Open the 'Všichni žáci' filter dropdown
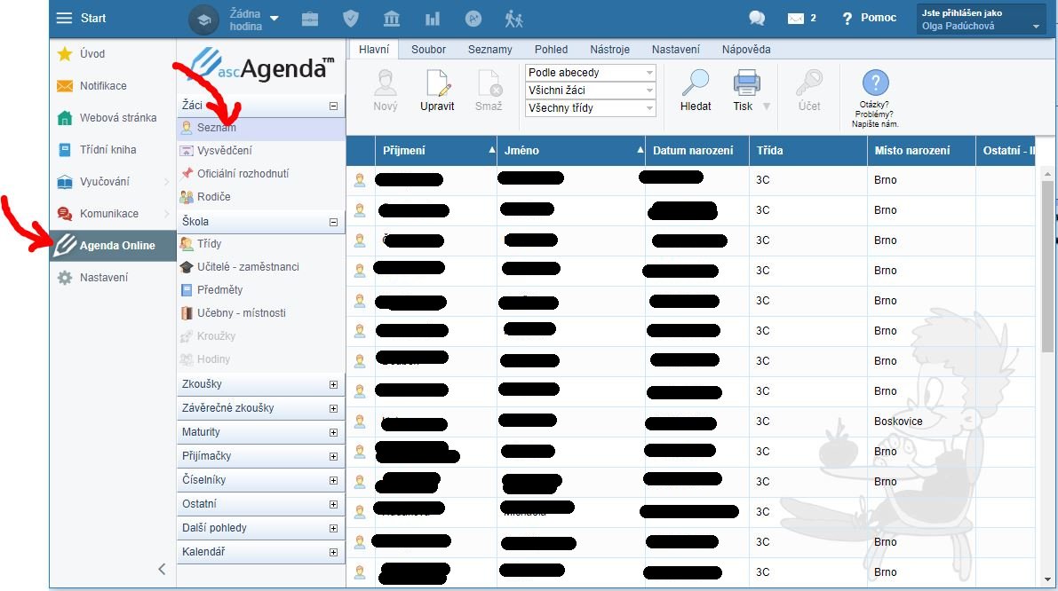 tap(590, 91)
